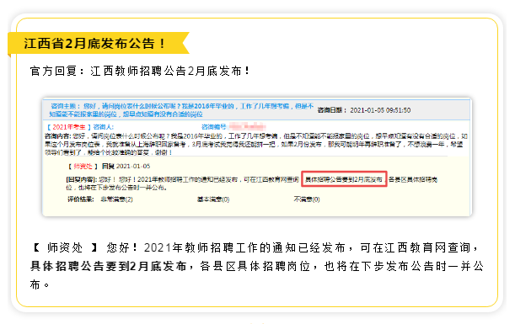Click the 咨询日期 2021-01-05 09:51:50 timestamp

click(364, 110)
